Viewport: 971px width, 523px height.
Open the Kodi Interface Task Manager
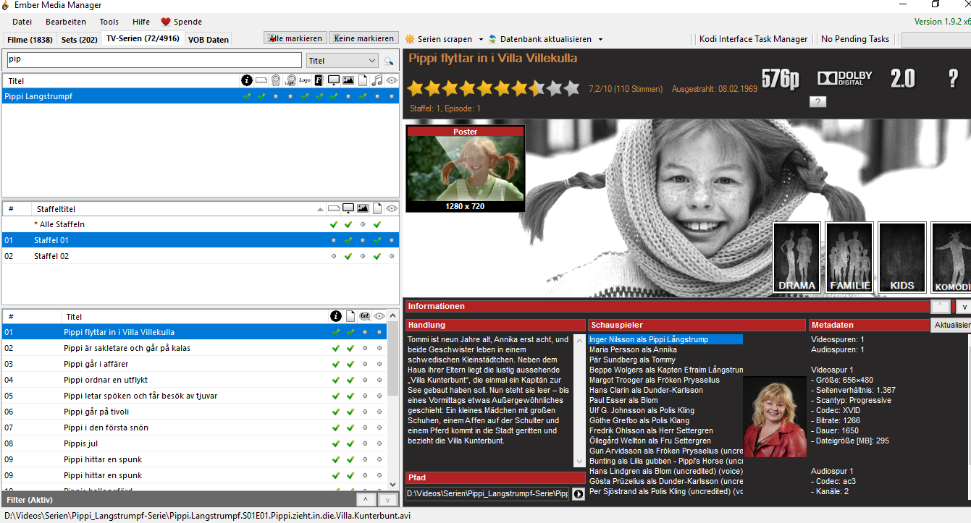click(753, 39)
